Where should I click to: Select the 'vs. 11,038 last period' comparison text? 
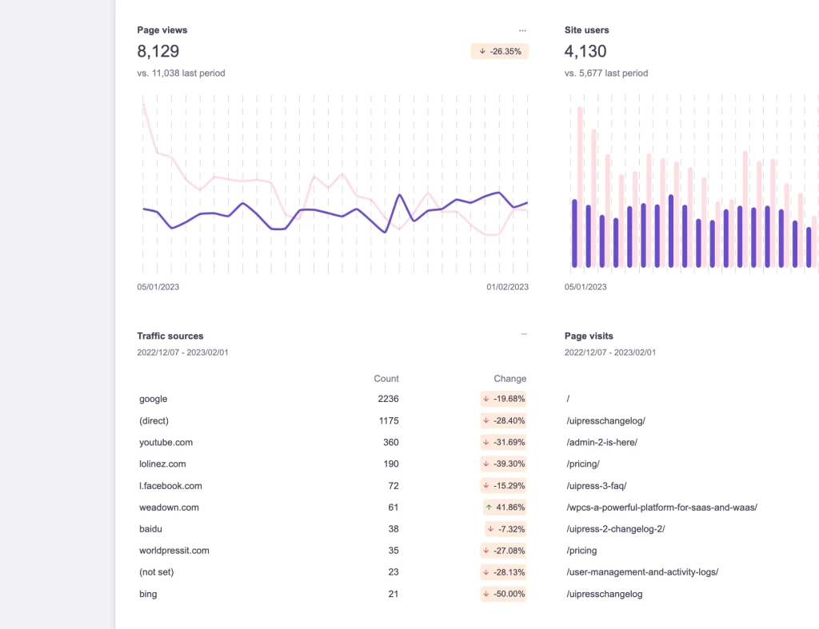tap(182, 73)
